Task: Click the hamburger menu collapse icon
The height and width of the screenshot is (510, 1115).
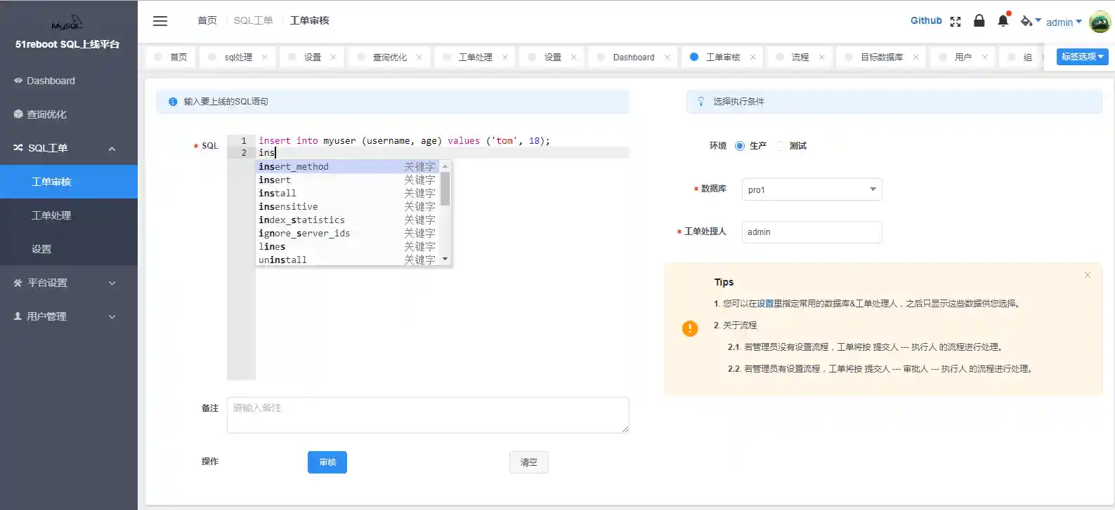Action: click(x=160, y=21)
